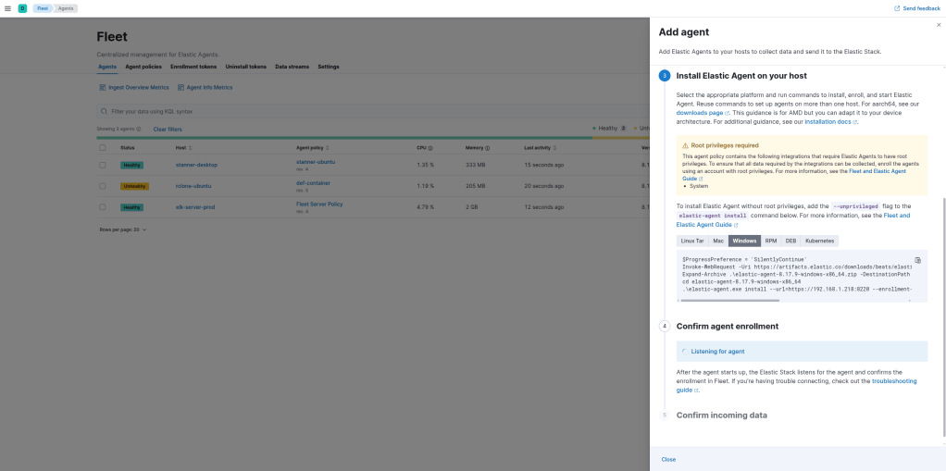Image resolution: width=946 pixels, height=471 pixels.
Task: Select the Kubernetes platform tab
Action: (820, 241)
